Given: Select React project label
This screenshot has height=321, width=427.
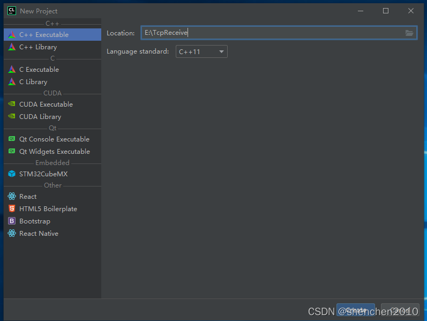Looking at the screenshot, I should pos(28,197).
